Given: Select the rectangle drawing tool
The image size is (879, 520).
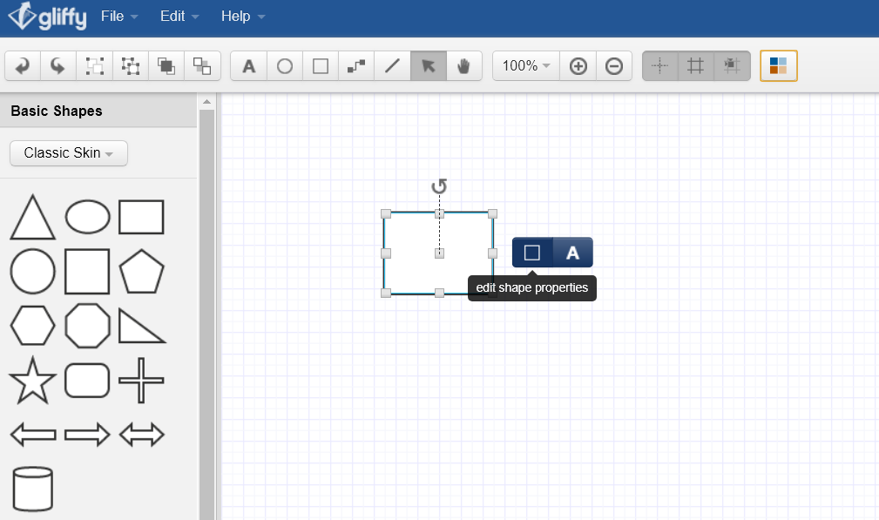Looking at the screenshot, I should (x=321, y=66).
